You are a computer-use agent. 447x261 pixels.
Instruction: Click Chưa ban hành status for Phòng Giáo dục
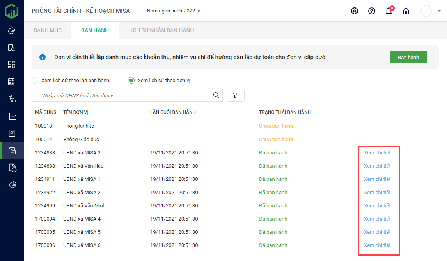pyautogui.click(x=276, y=139)
